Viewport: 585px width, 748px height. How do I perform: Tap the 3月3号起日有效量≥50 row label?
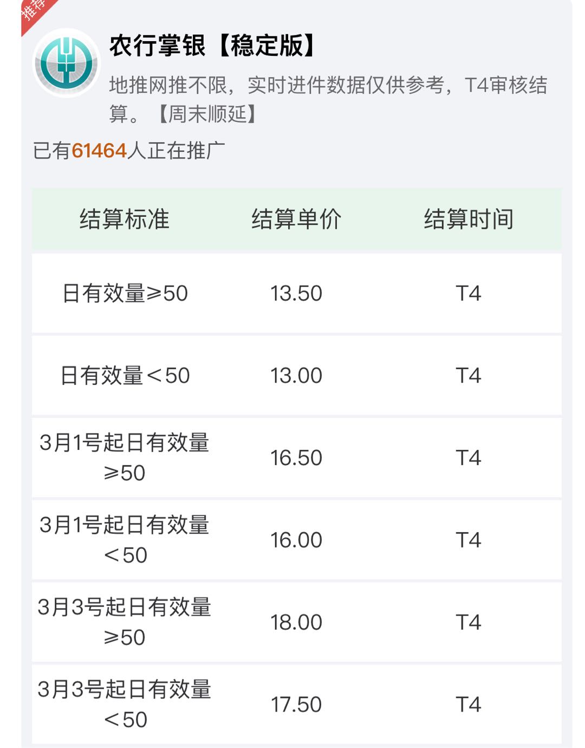pos(125,622)
